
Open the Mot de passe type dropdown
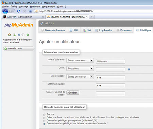(80, 77)
